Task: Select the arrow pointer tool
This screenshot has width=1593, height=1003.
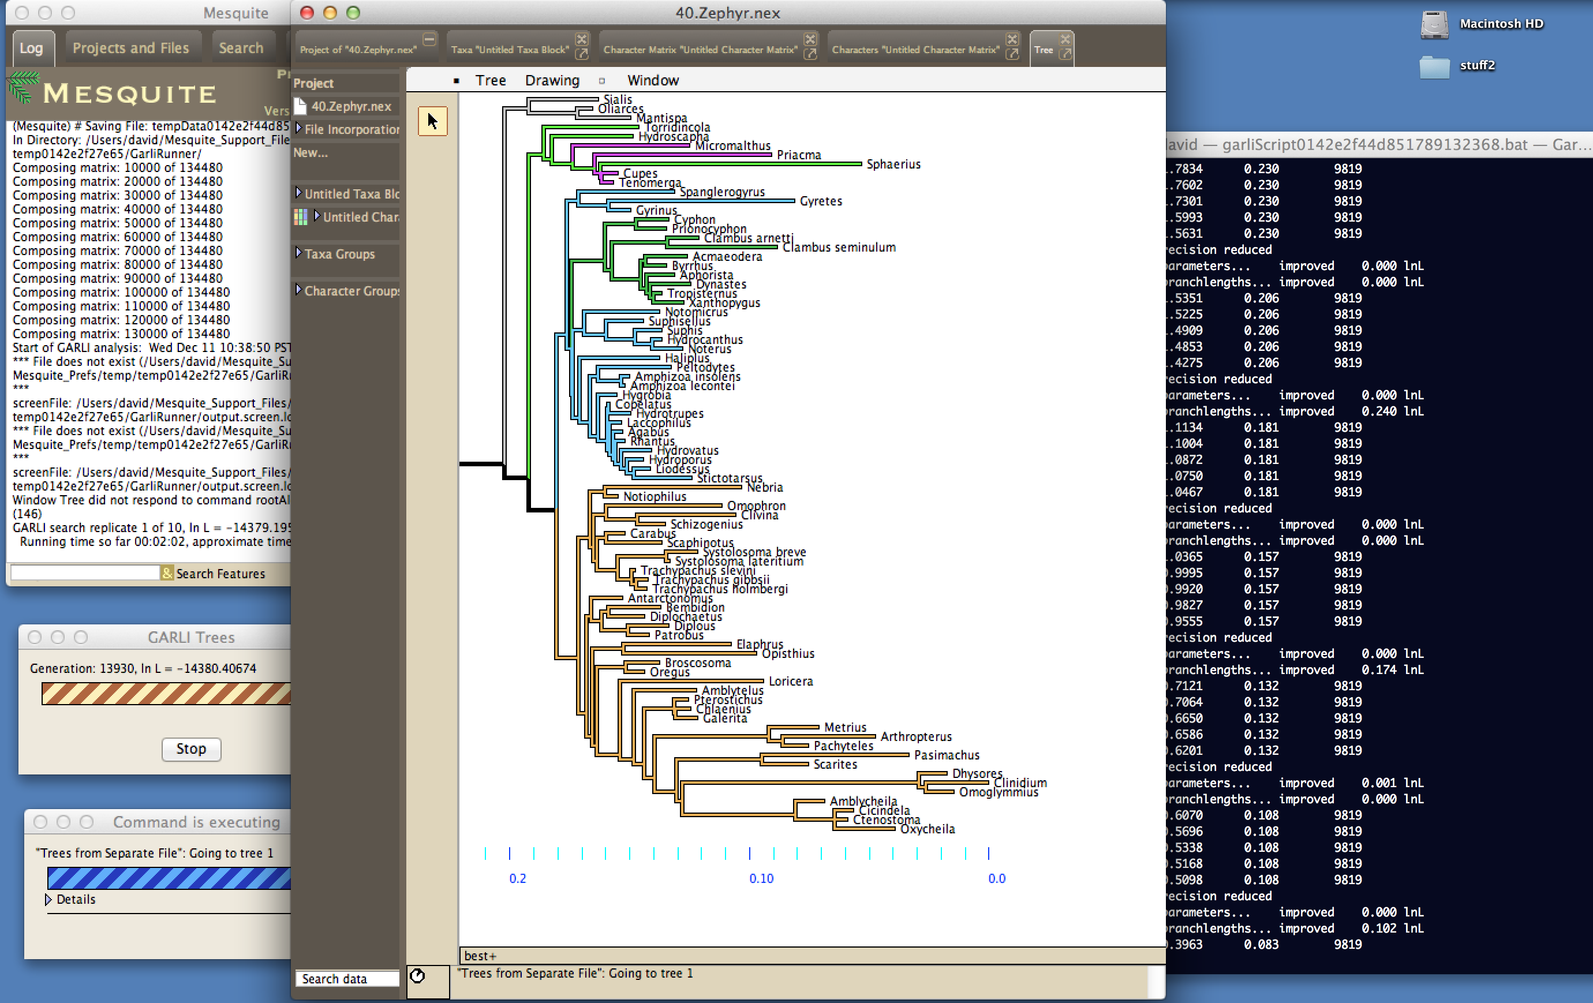Action: point(433,121)
